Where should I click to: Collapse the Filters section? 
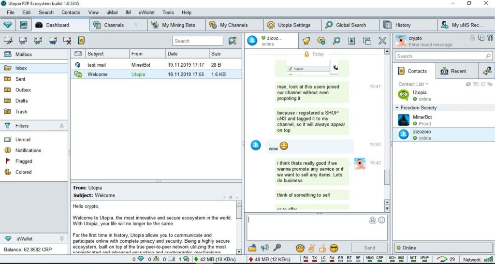(61, 126)
